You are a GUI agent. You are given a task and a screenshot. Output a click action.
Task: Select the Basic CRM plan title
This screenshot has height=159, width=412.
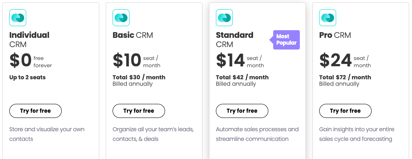(x=133, y=35)
